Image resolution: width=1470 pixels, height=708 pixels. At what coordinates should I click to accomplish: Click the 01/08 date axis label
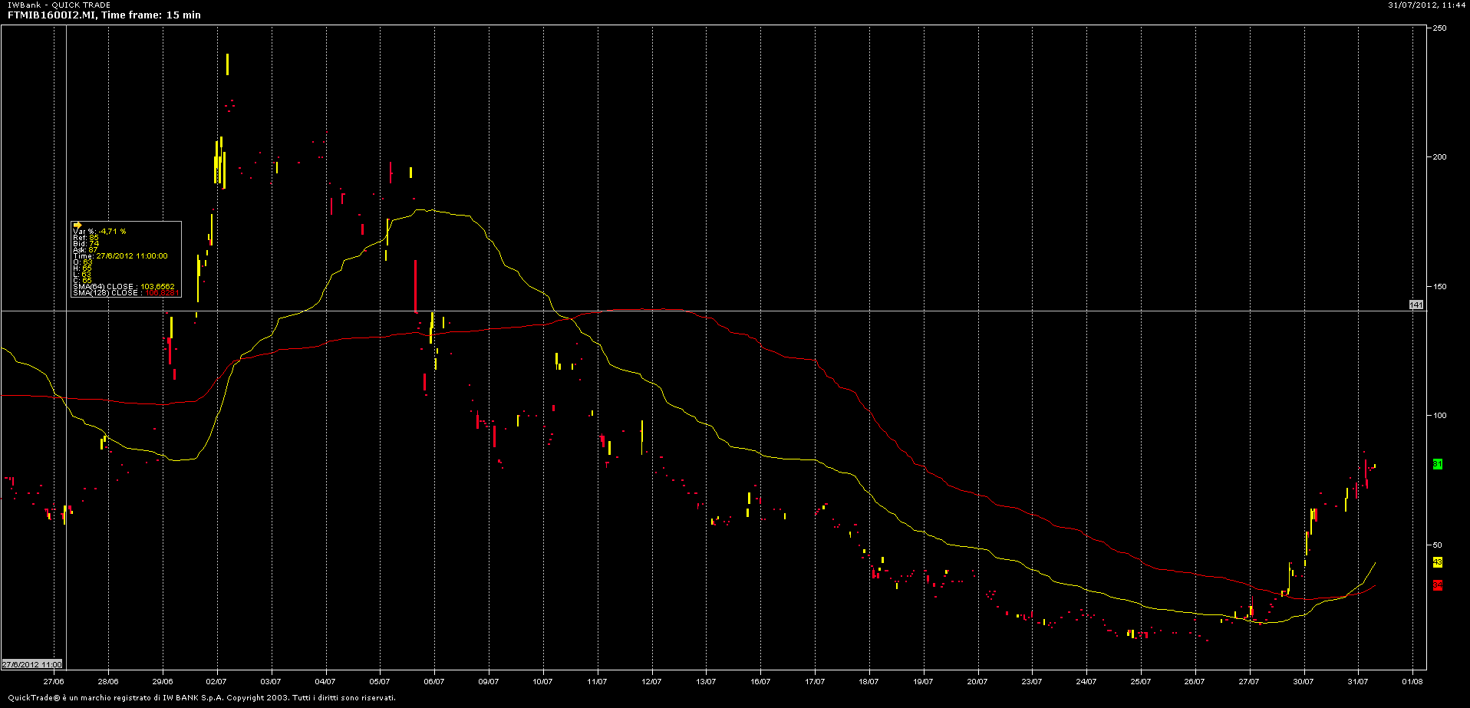pyautogui.click(x=1412, y=681)
